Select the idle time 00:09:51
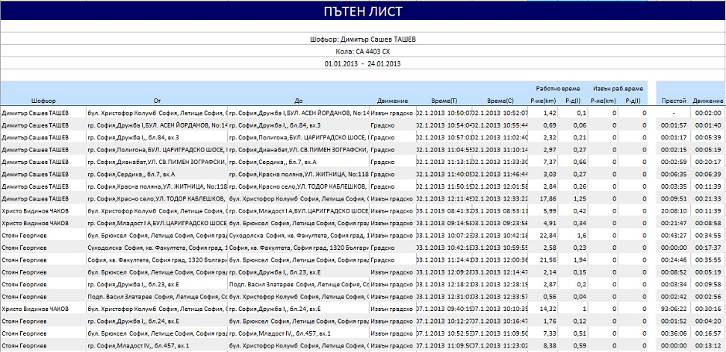 point(673,199)
